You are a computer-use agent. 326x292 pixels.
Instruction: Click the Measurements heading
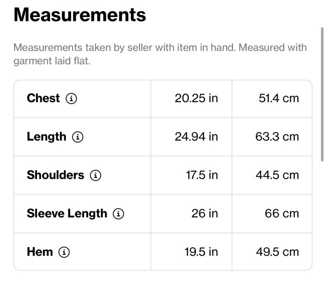click(80, 15)
